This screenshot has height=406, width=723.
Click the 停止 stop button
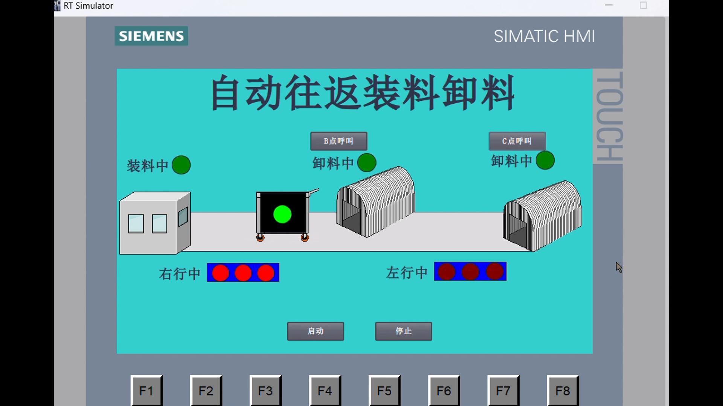pyautogui.click(x=403, y=331)
